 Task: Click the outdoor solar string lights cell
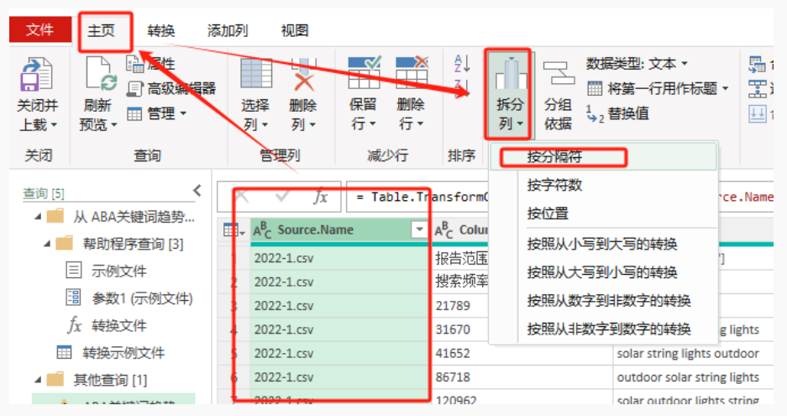point(693,377)
